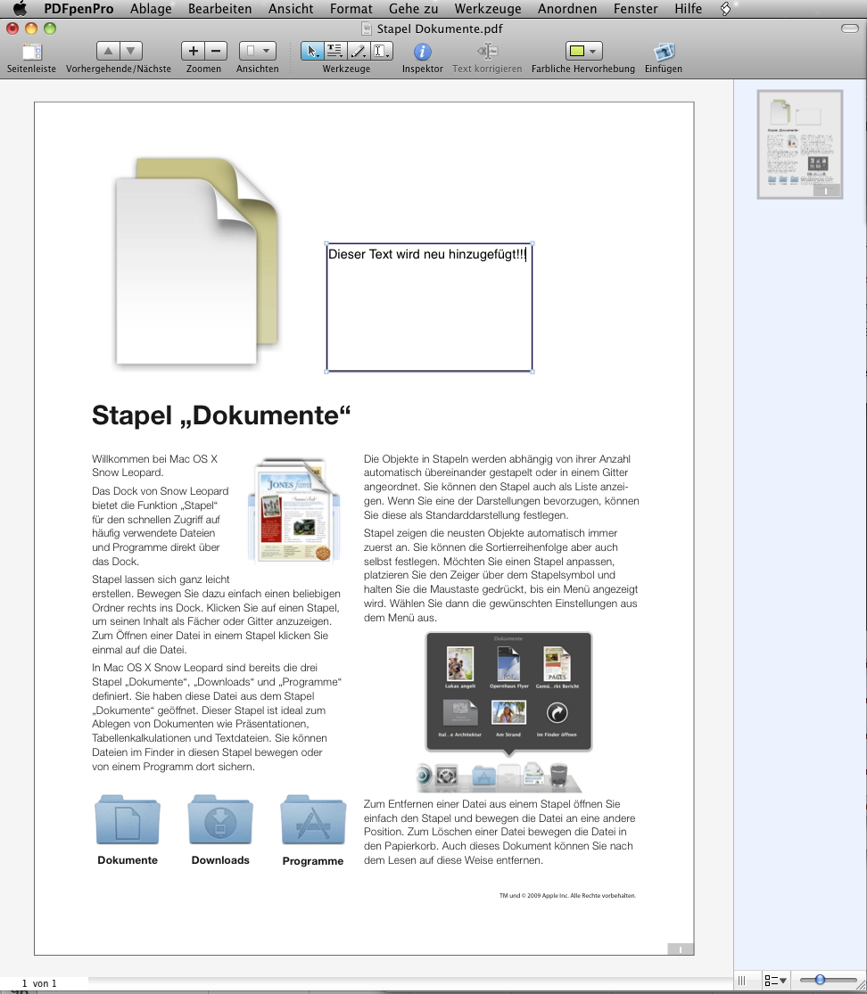The width and height of the screenshot is (867, 994).
Task: Open the Werkzeuge menu
Action: pyautogui.click(x=488, y=9)
